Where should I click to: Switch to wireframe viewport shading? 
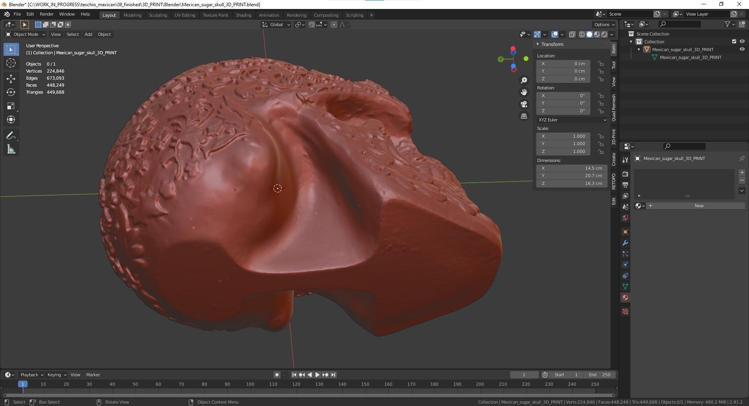(x=582, y=34)
